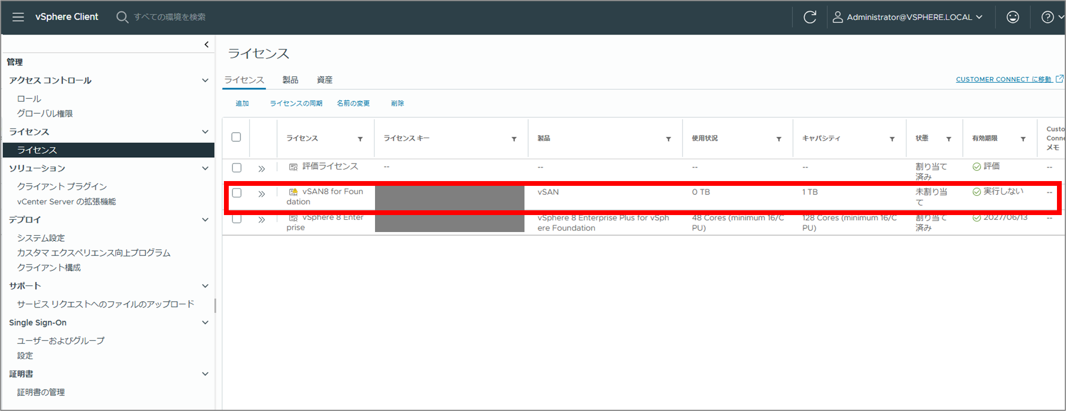Open サービス リクエストへのファイルのアップロード

[105, 304]
